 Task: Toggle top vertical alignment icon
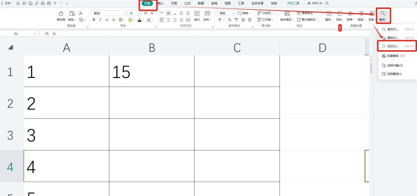coord(162,13)
